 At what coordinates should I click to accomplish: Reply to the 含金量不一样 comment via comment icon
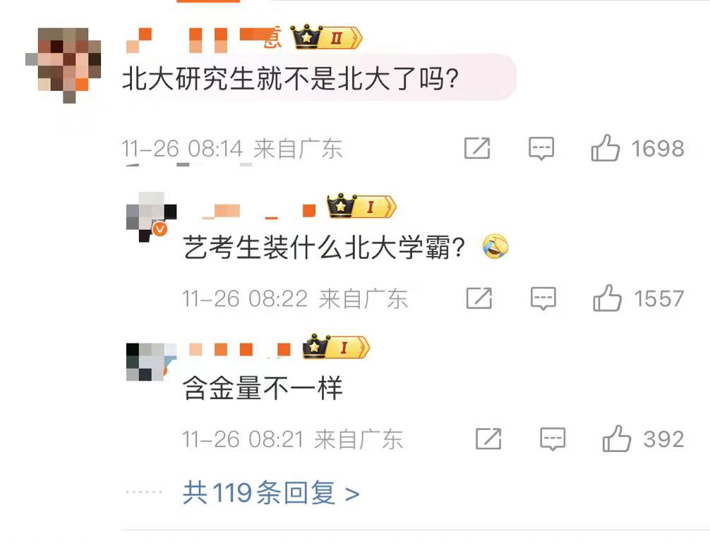(x=553, y=439)
